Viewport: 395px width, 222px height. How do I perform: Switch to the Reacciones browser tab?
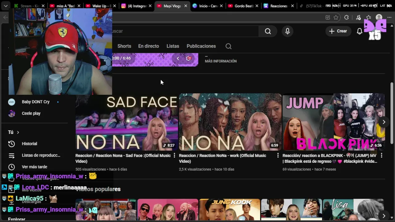tap(279, 6)
